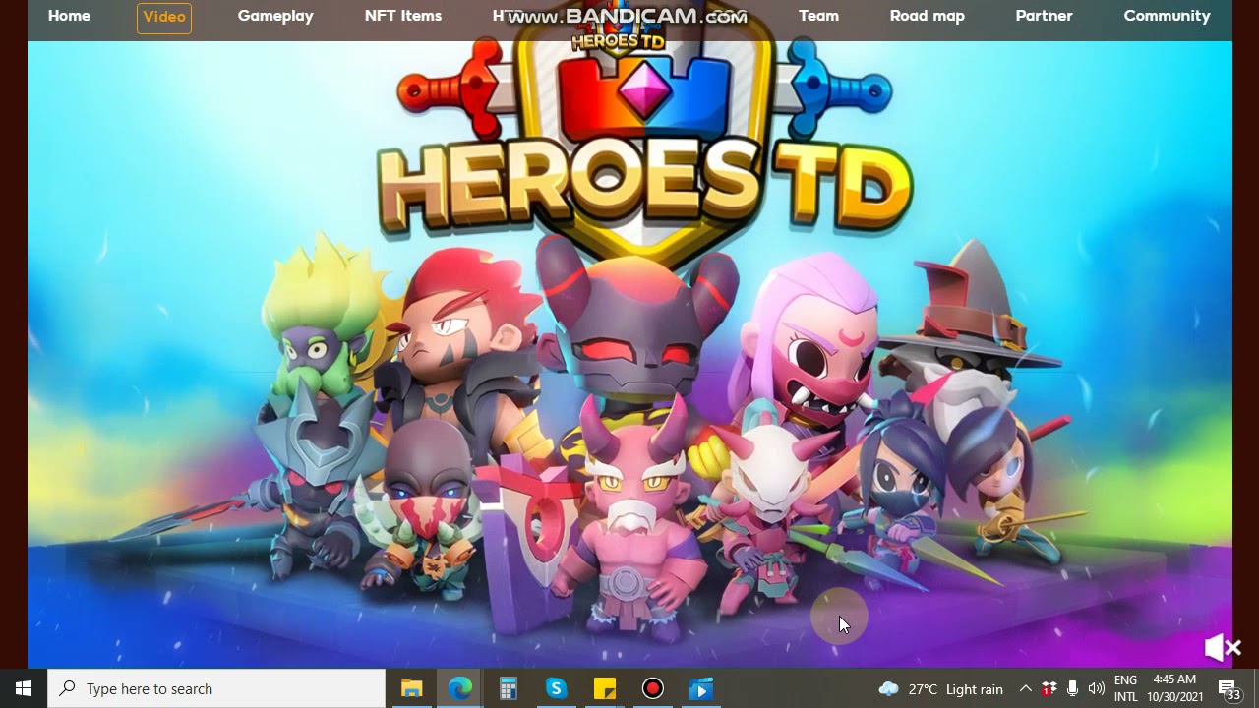Open File Explorer from taskbar

tap(411, 688)
